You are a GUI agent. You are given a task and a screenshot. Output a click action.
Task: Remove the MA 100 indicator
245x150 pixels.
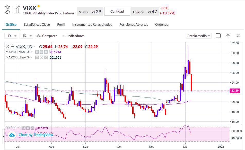pos(46,52)
